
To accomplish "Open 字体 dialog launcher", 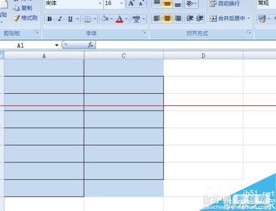I will (144, 33).
